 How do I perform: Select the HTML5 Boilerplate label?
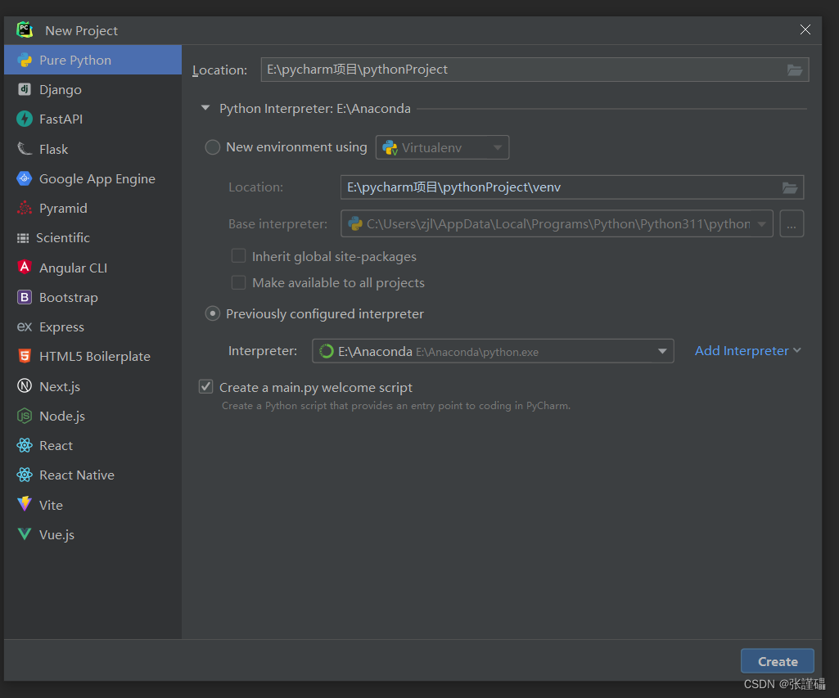coord(95,356)
